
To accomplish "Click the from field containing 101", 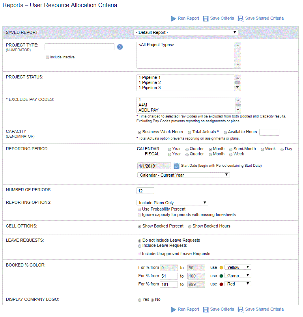I will [x=169, y=284].
